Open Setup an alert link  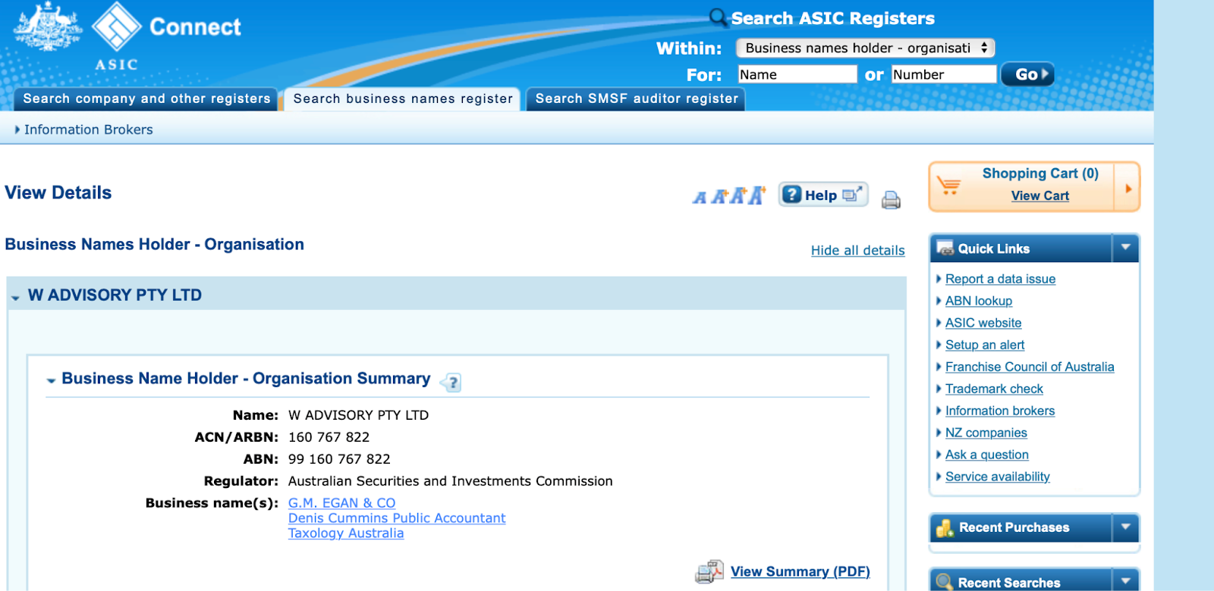984,345
